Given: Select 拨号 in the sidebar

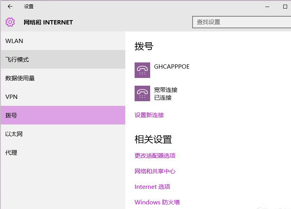Looking at the screenshot, I should click(x=11, y=116).
